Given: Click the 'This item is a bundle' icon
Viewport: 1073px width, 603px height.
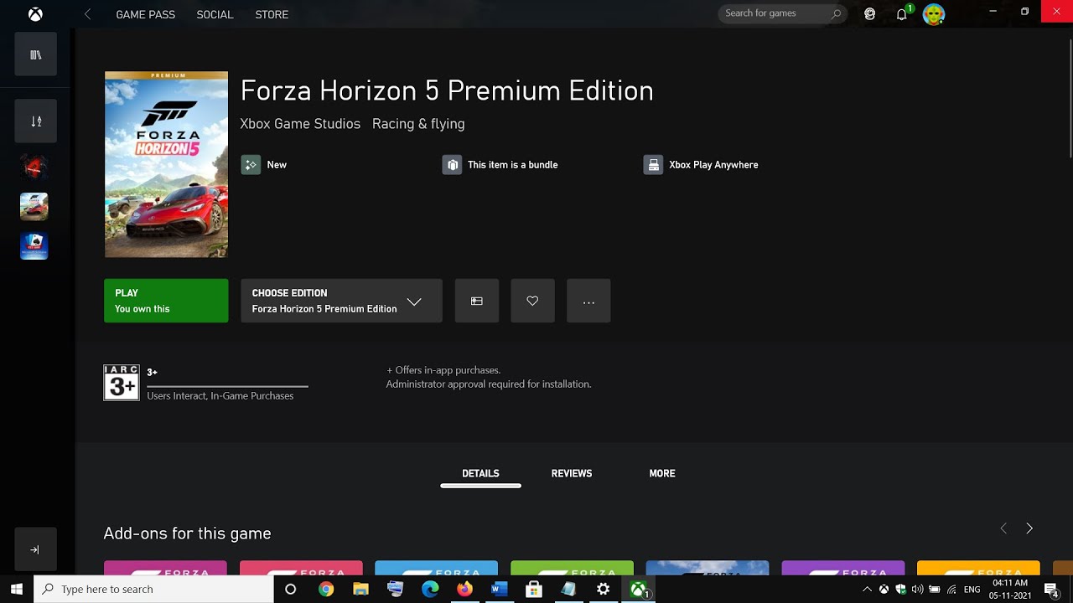Looking at the screenshot, I should [452, 165].
